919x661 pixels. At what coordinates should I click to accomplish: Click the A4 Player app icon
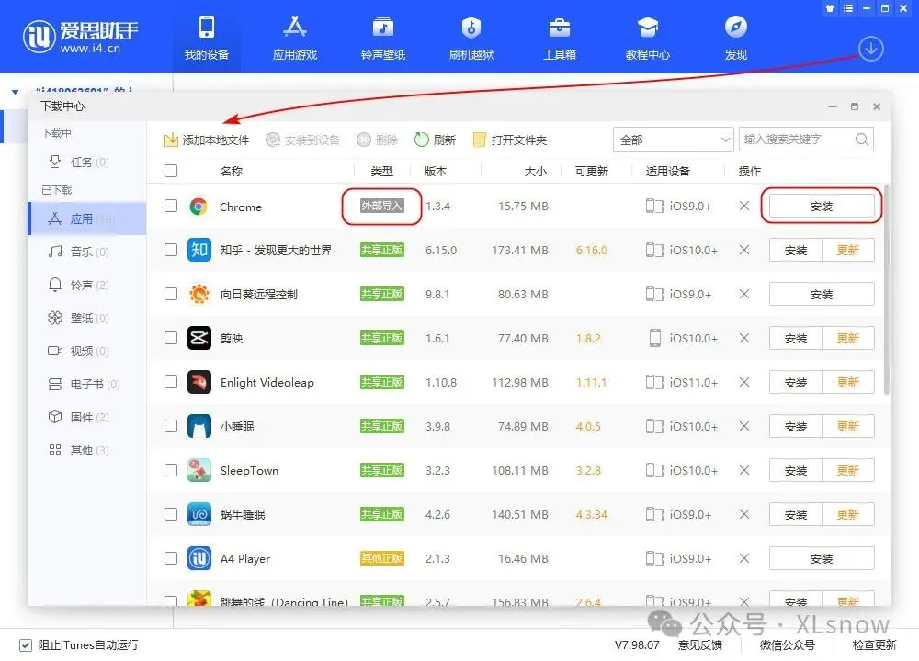[199, 558]
